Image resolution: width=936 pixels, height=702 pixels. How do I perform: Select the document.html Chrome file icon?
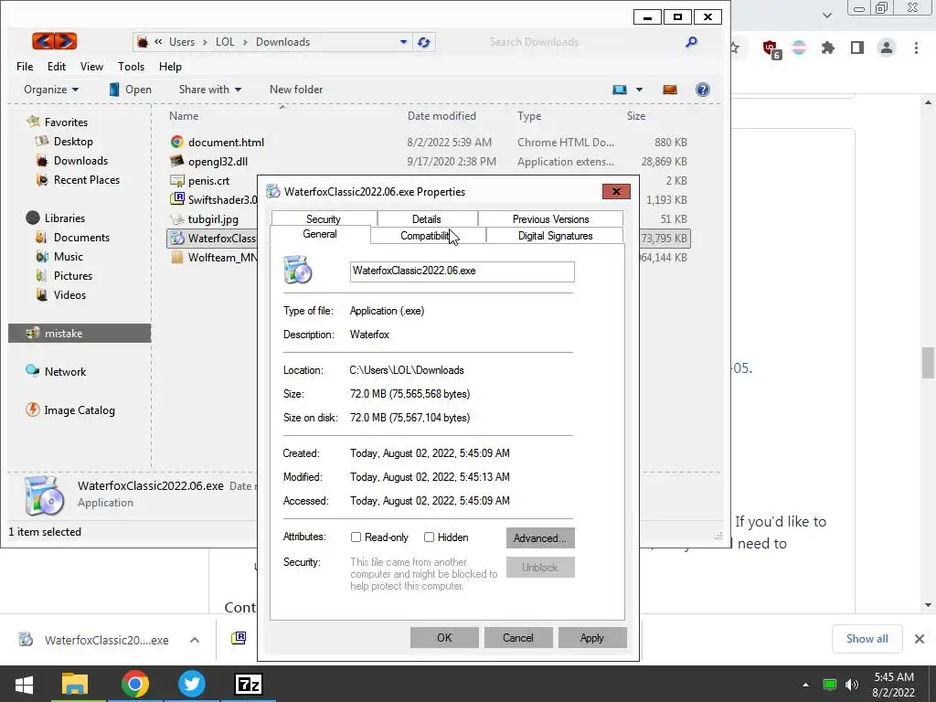pyautogui.click(x=176, y=142)
